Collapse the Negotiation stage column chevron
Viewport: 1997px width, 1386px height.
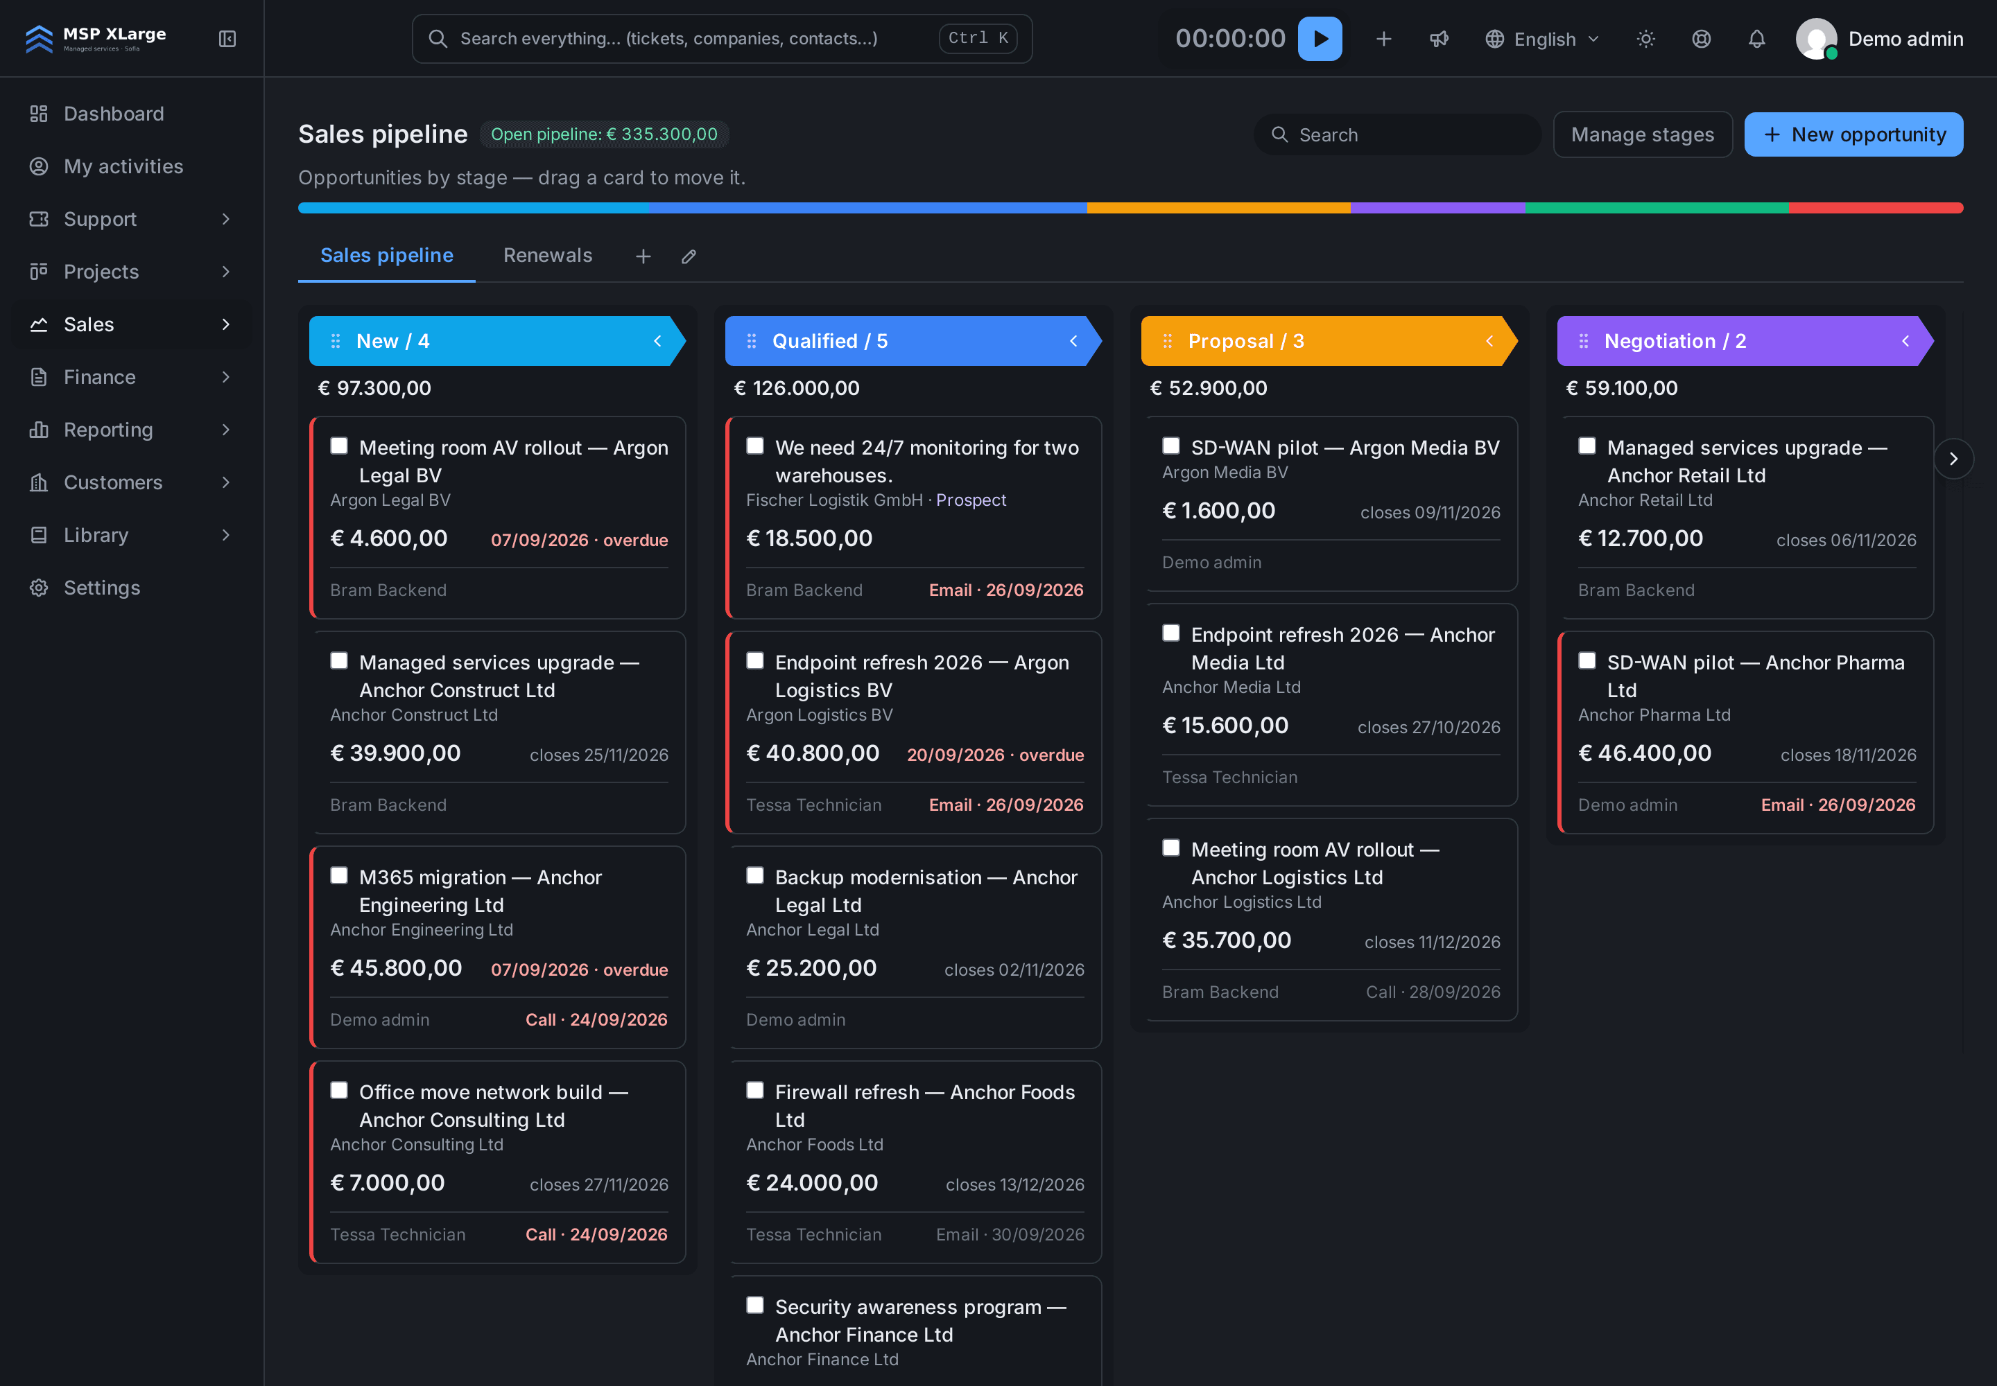coord(1905,341)
